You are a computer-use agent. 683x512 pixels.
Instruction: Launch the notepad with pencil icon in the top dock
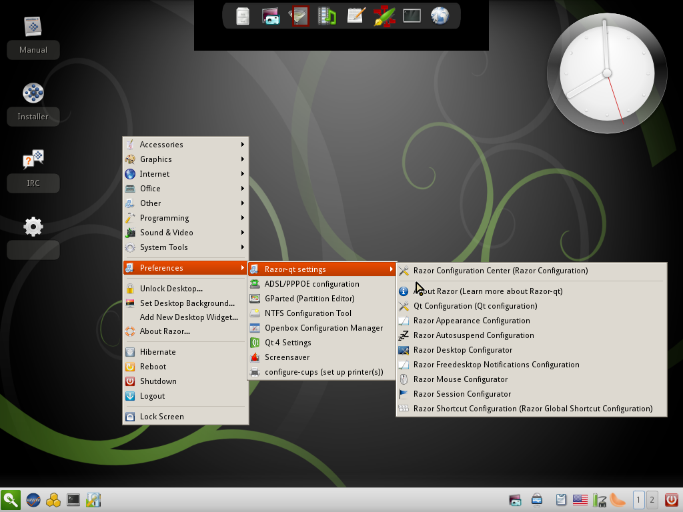pos(356,16)
